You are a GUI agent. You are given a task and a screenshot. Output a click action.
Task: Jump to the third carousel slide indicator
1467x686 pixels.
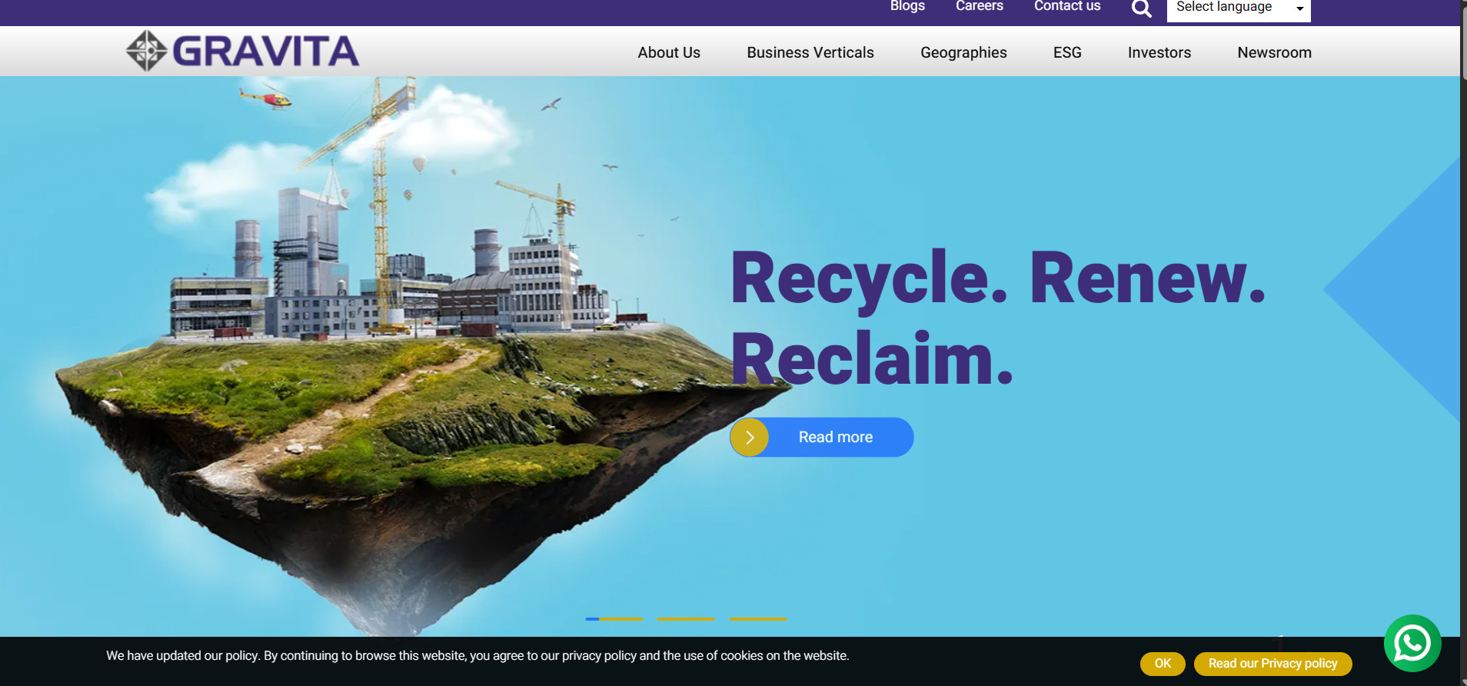(758, 619)
